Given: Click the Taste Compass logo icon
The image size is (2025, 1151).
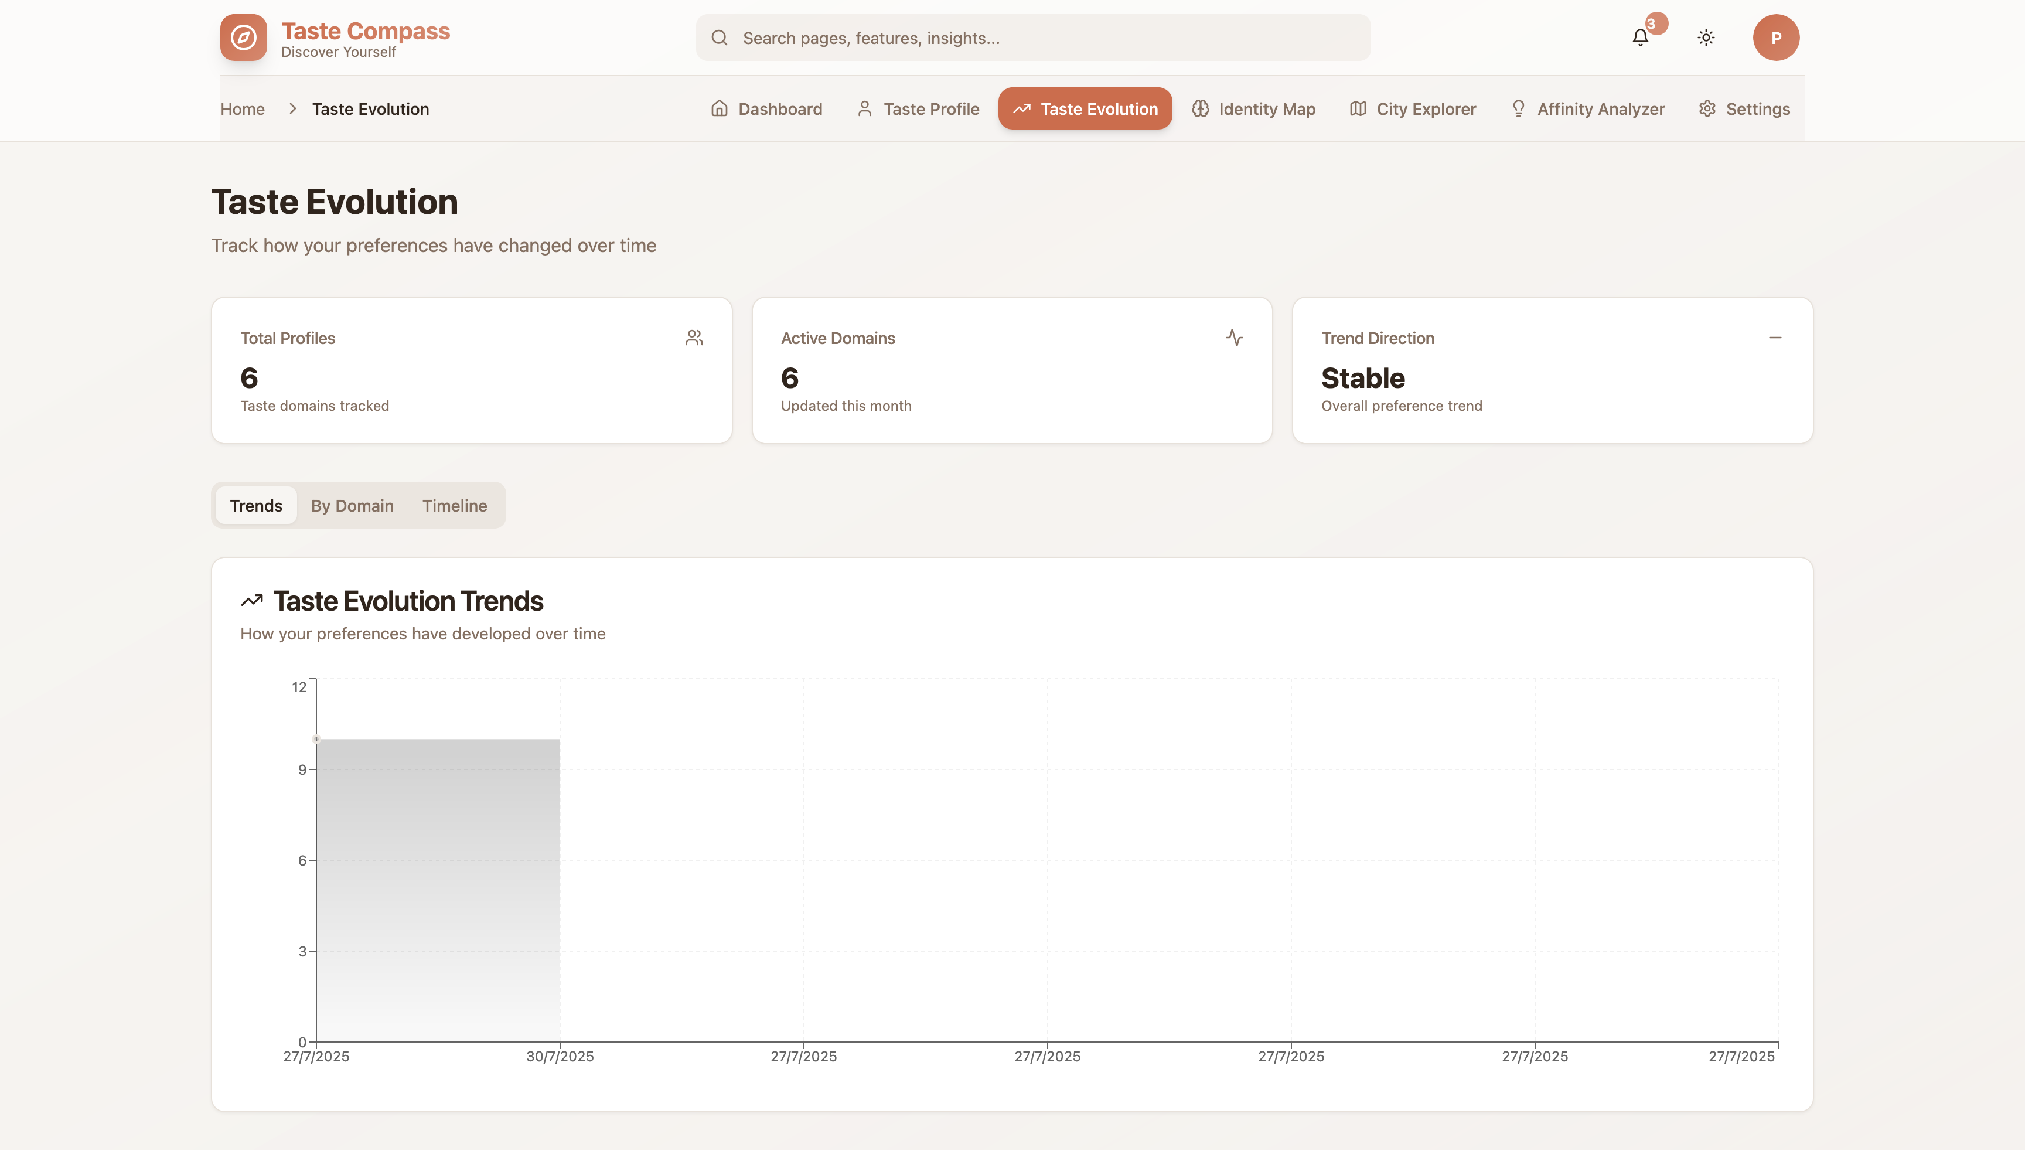Looking at the screenshot, I should [243, 37].
